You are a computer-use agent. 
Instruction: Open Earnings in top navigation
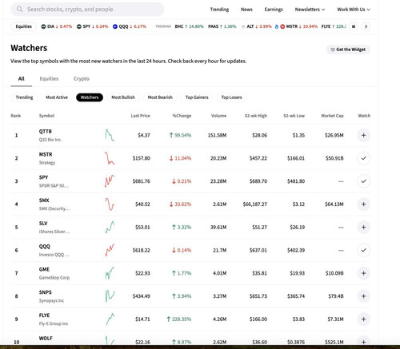pos(274,10)
